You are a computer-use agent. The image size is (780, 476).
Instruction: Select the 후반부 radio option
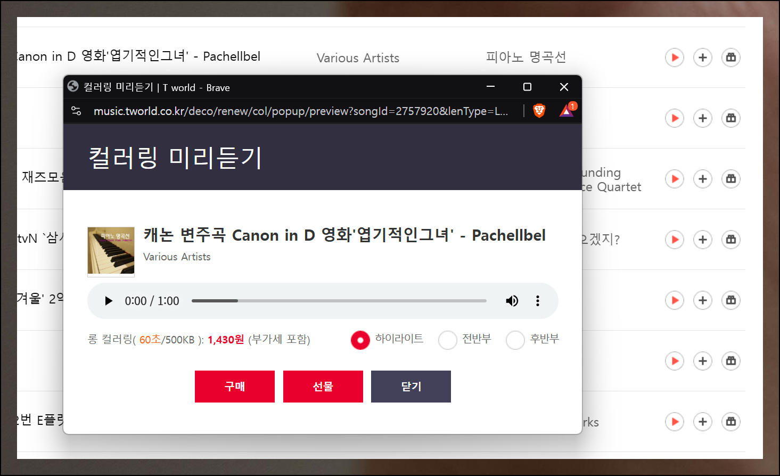515,340
